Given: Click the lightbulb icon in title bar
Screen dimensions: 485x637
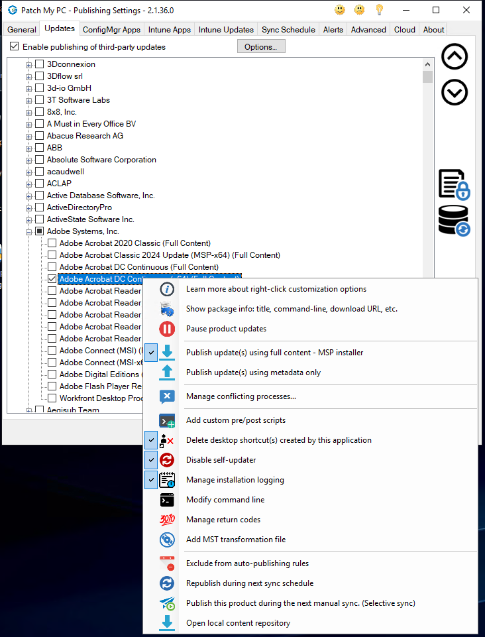Looking at the screenshot, I should pos(380,10).
